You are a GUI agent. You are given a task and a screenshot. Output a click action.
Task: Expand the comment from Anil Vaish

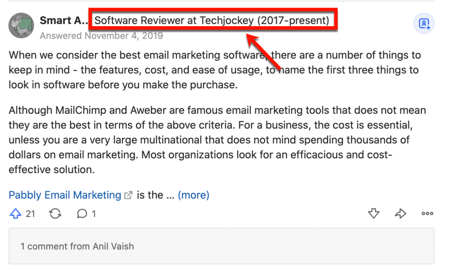pyautogui.click(x=77, y=246)
